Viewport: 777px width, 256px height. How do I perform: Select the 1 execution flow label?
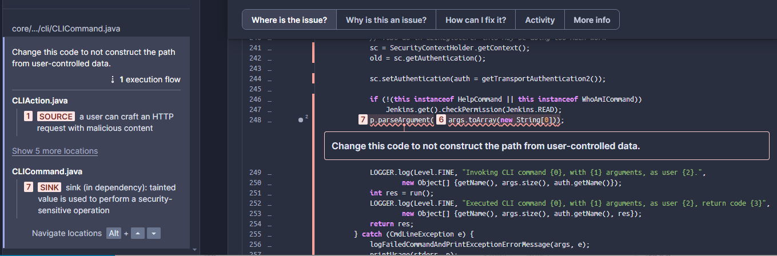[150, 79]
